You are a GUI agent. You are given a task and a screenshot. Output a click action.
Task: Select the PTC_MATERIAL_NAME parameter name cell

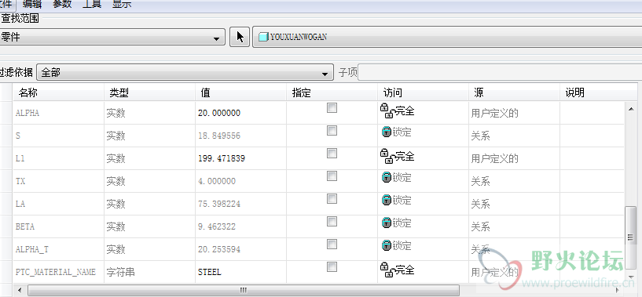click(x=59, y=272)
